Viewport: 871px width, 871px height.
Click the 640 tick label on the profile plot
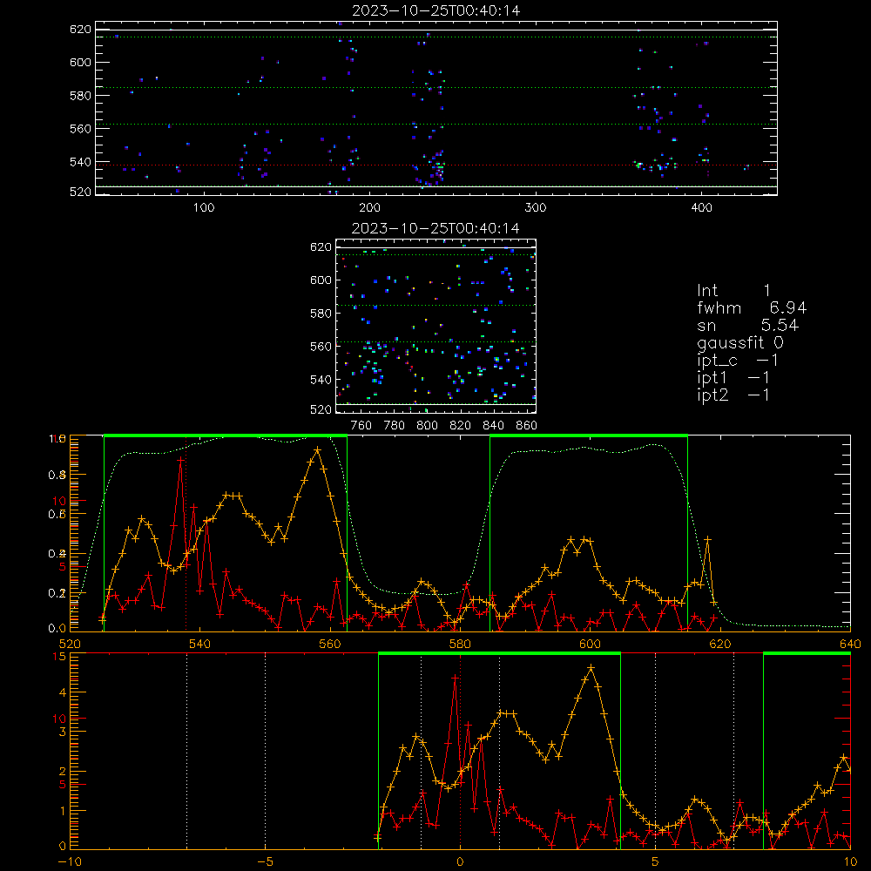tap(850, 644)
